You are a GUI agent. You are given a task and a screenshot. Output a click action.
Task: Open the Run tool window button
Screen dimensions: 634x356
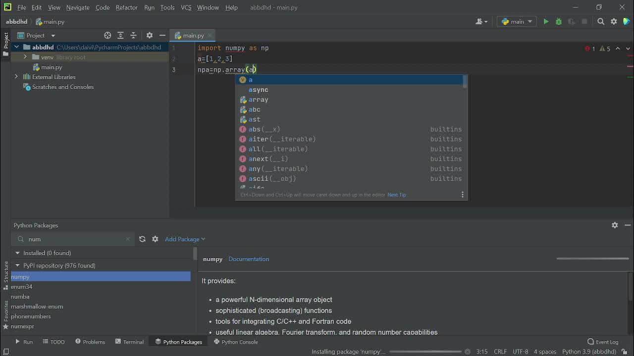[24, 342]
